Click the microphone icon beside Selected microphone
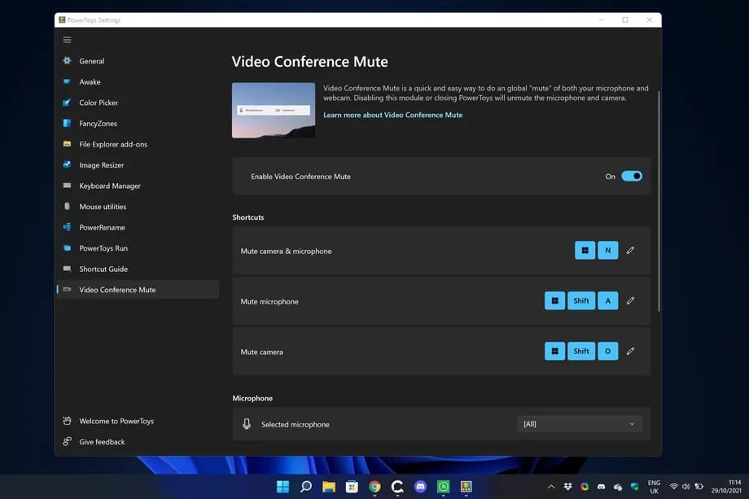 [247, 424]
